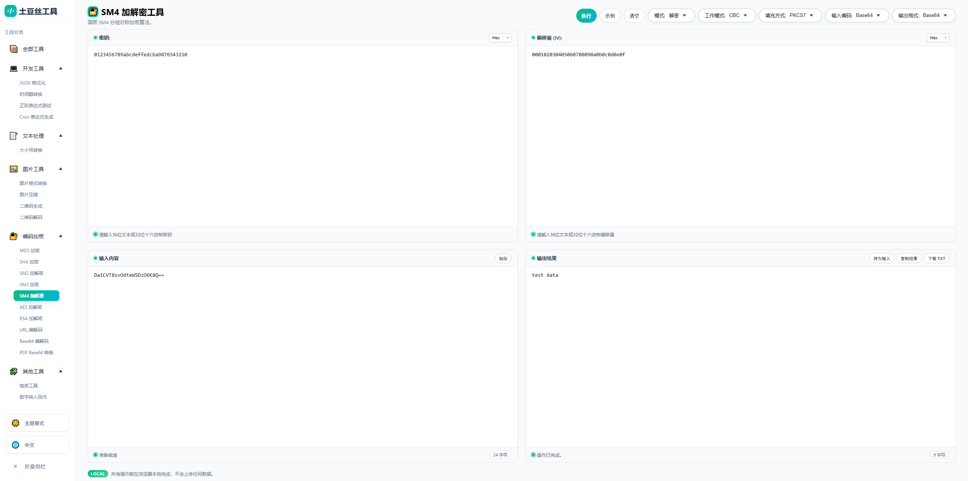The image size is (968, 481).
Task: Click the 土豆丝工具 logo icon
Action: tap(11, 11)
